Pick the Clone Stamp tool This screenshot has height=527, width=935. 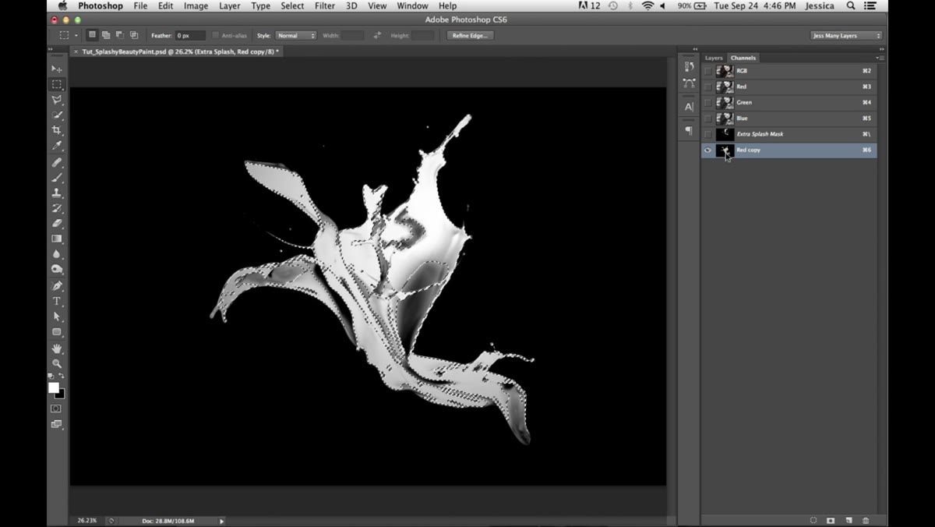tap(57, 193)
